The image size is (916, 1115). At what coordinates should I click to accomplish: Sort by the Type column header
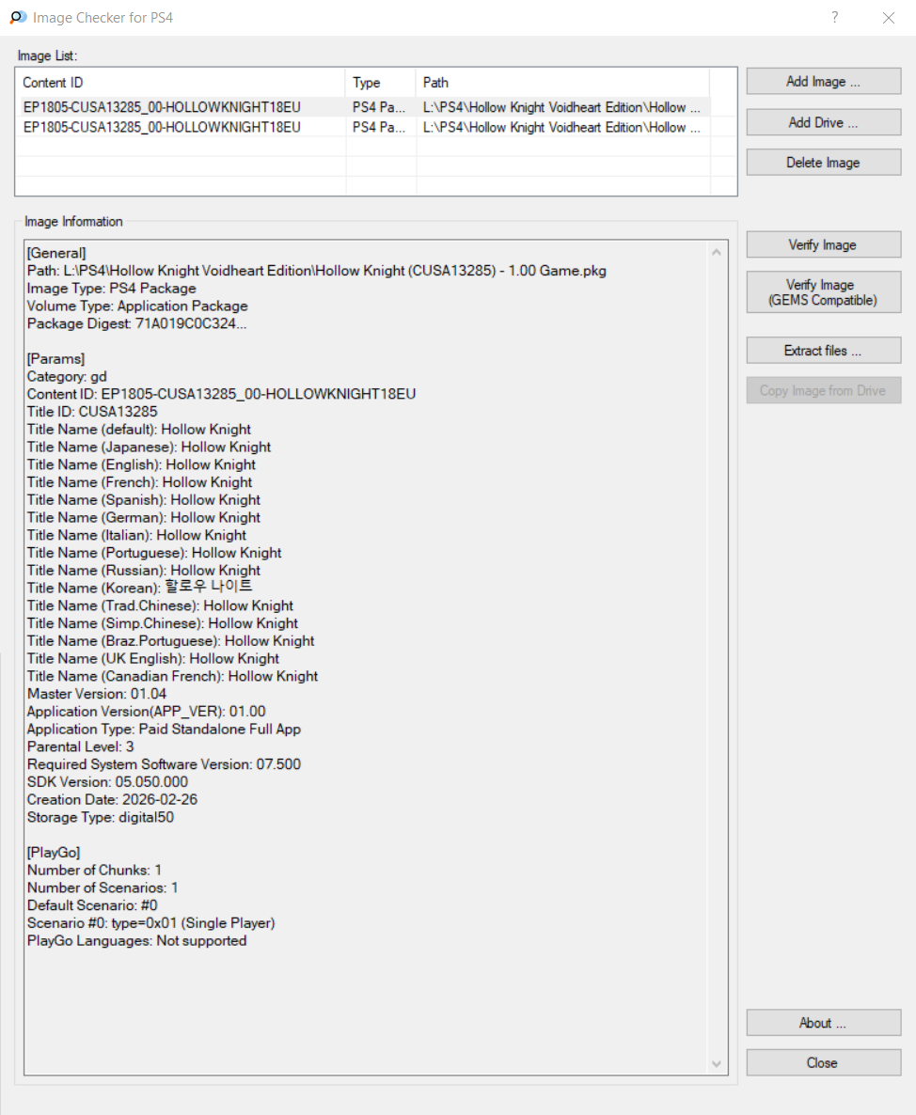click(x=381, y=83)
